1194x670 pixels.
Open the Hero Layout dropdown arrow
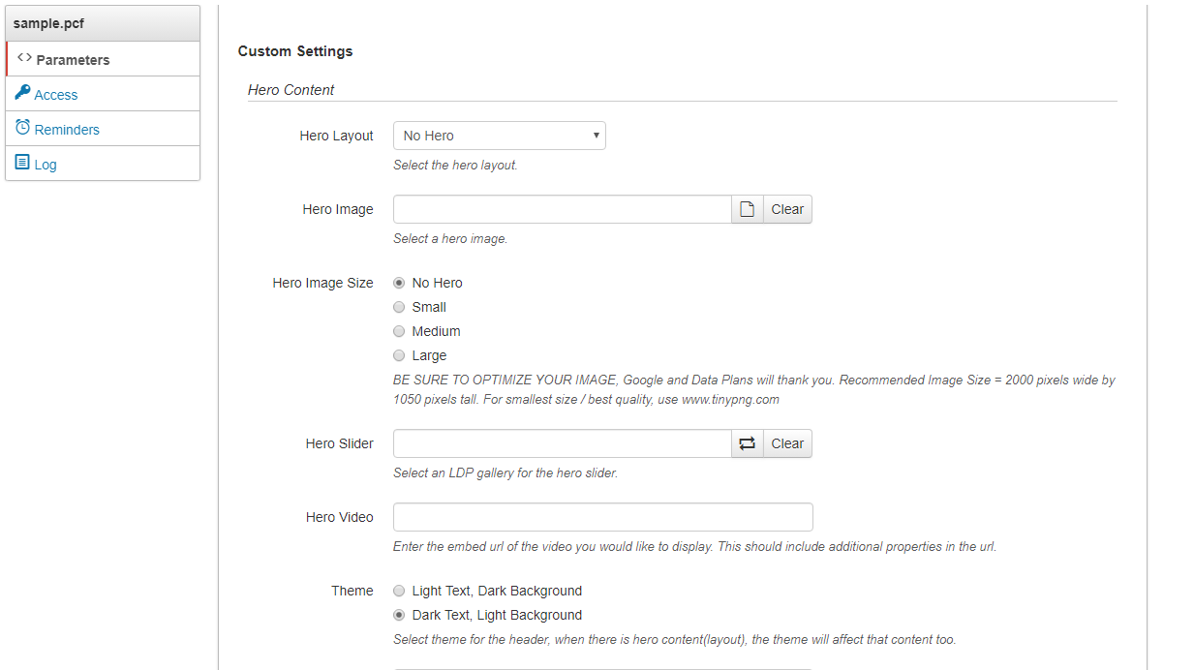click(x=595, y=135)
